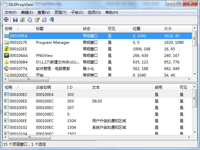Refresh the window list
The width and height of the screenshot is (200, 150).
coord(22,20)
